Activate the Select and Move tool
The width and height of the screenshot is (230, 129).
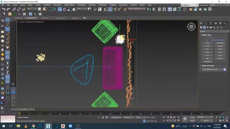[60, 9]
